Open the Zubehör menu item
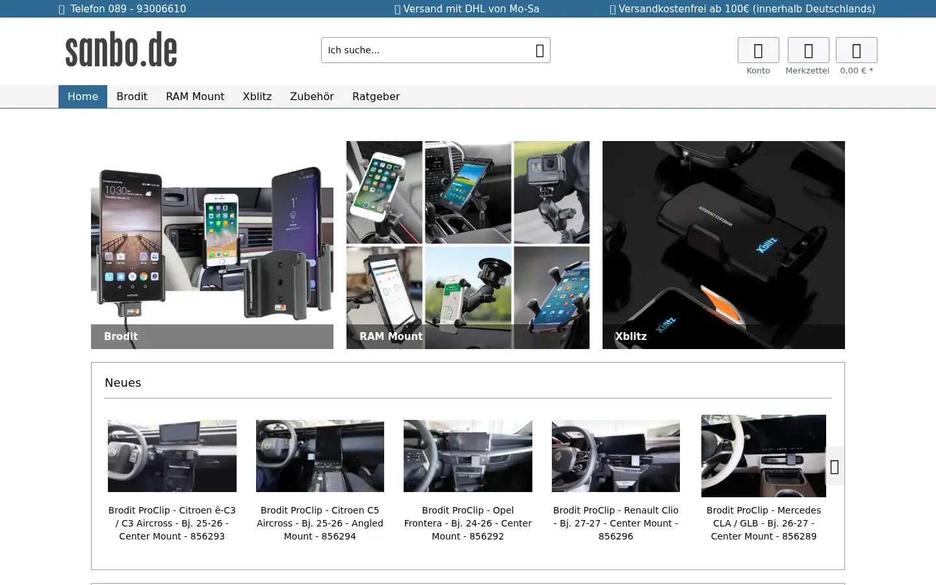 (x=312, y=96)
